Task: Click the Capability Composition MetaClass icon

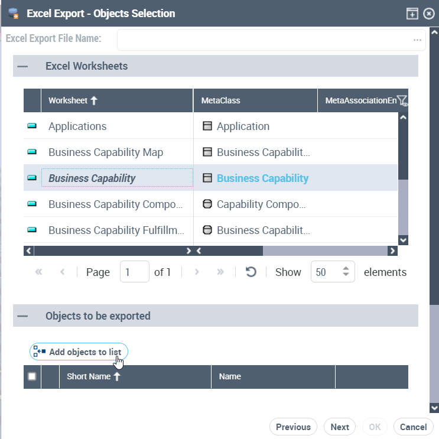Action: coord(207,204)
